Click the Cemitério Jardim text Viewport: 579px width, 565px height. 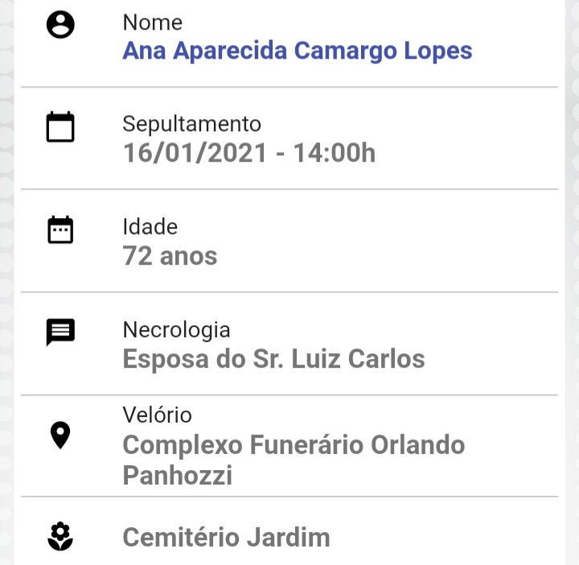point(226,538)
